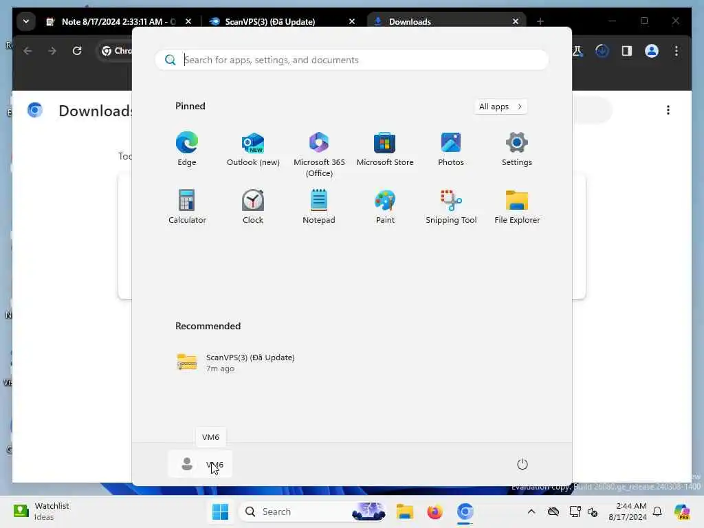Go forward in the browser
The image size is (704, 528).
click(52, 51)
